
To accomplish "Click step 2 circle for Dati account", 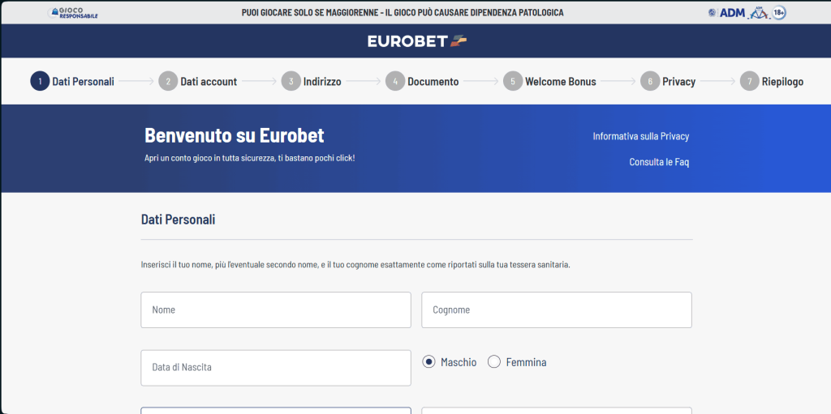I will point(168,82).
